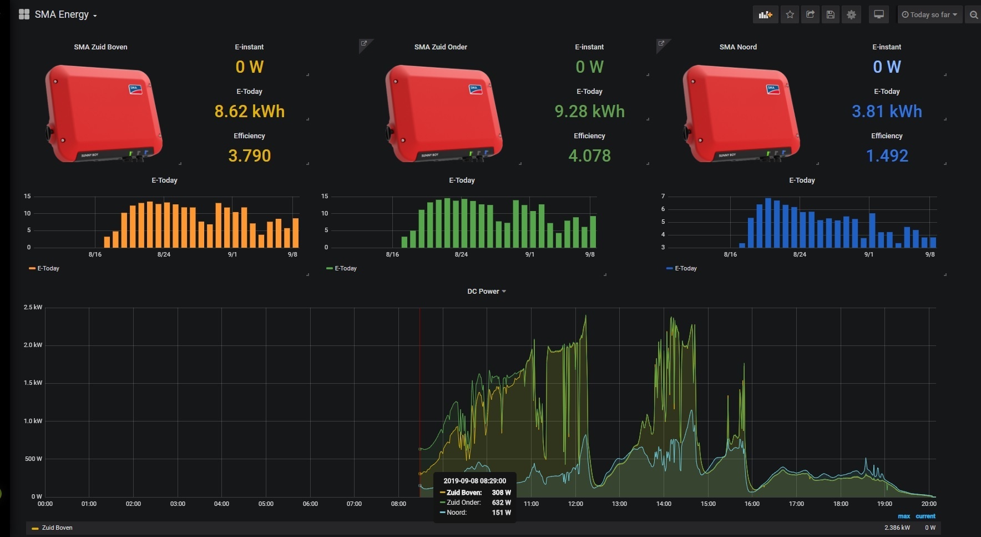Star this dashboard as favorite
The height and width of the screenshot is (537, 981).
790,15
